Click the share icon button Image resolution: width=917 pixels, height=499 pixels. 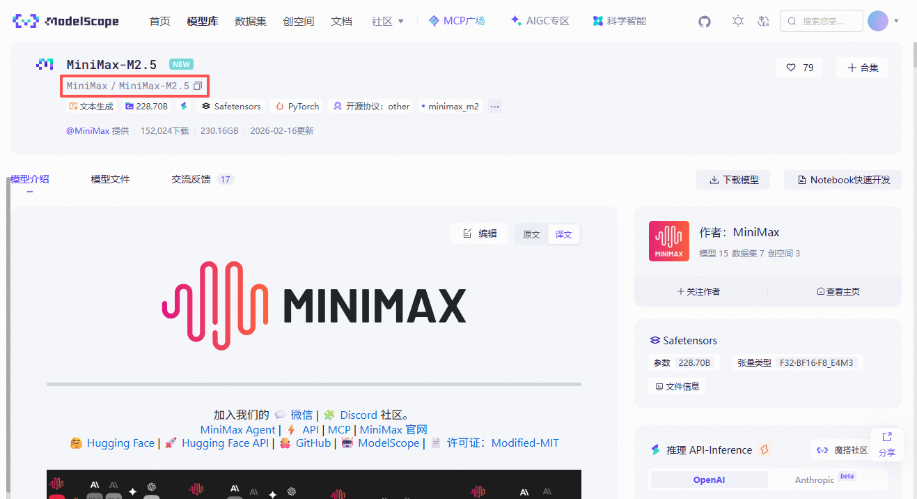(x=886, y=443)
